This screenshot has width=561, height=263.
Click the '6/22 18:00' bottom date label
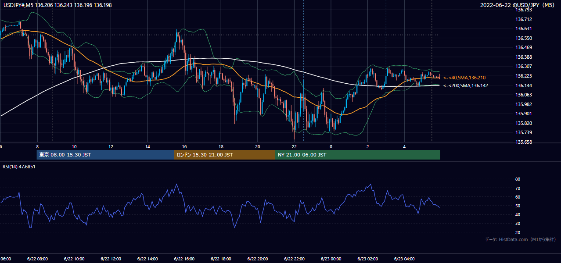pyautogui.click(x=221, y=259)
